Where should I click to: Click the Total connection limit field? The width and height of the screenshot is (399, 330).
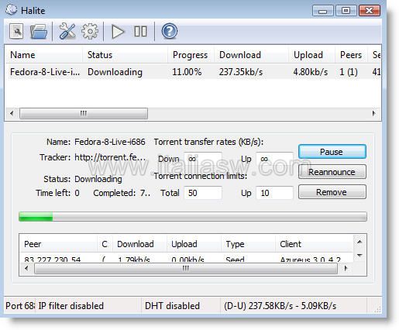[x=203, y=193]
